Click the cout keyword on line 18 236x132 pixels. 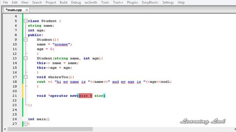(x=41, y=82)
